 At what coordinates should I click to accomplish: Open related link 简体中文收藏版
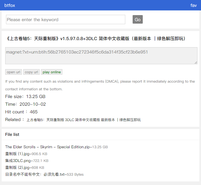[88, 120]
